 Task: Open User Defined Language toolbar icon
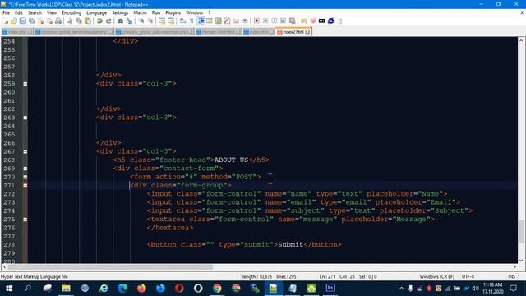pos(210,21)
